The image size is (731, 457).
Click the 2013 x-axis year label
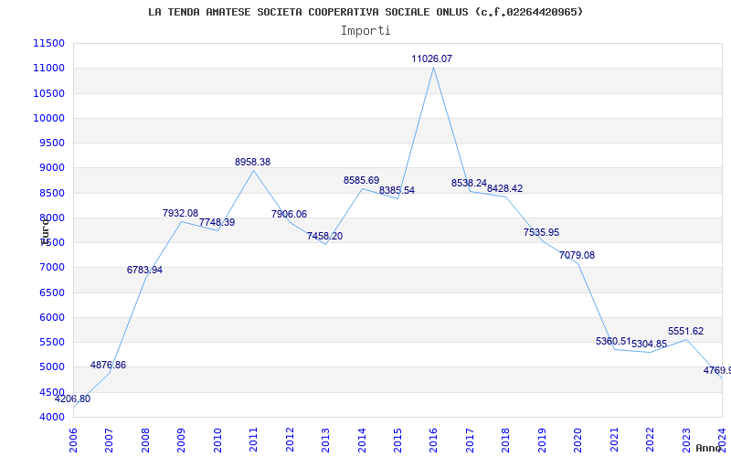coord(325,441)
